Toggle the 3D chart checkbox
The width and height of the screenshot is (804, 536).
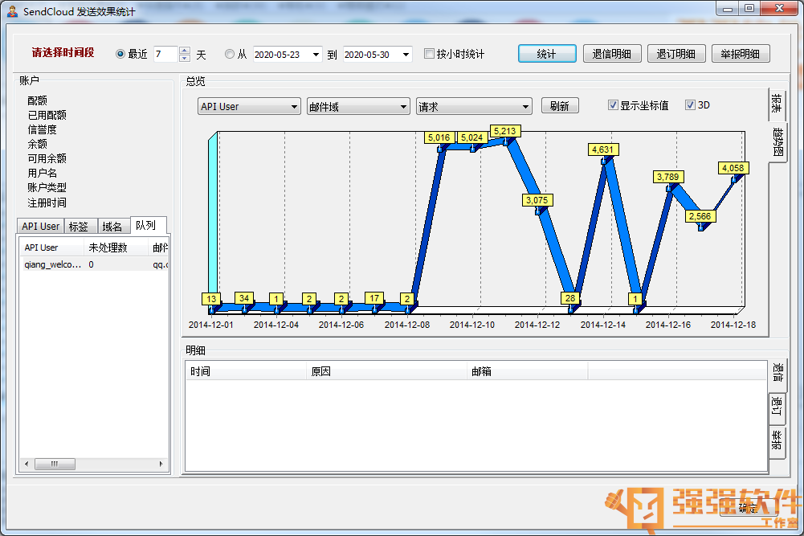[x=690, y=105]
